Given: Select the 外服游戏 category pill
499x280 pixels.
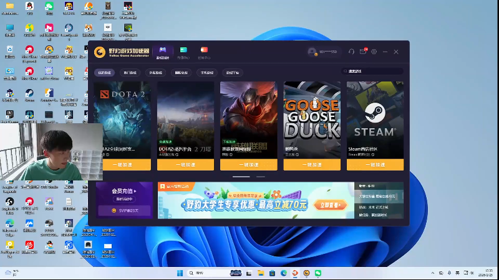Looking at the screenshot, I should (155, 73).
